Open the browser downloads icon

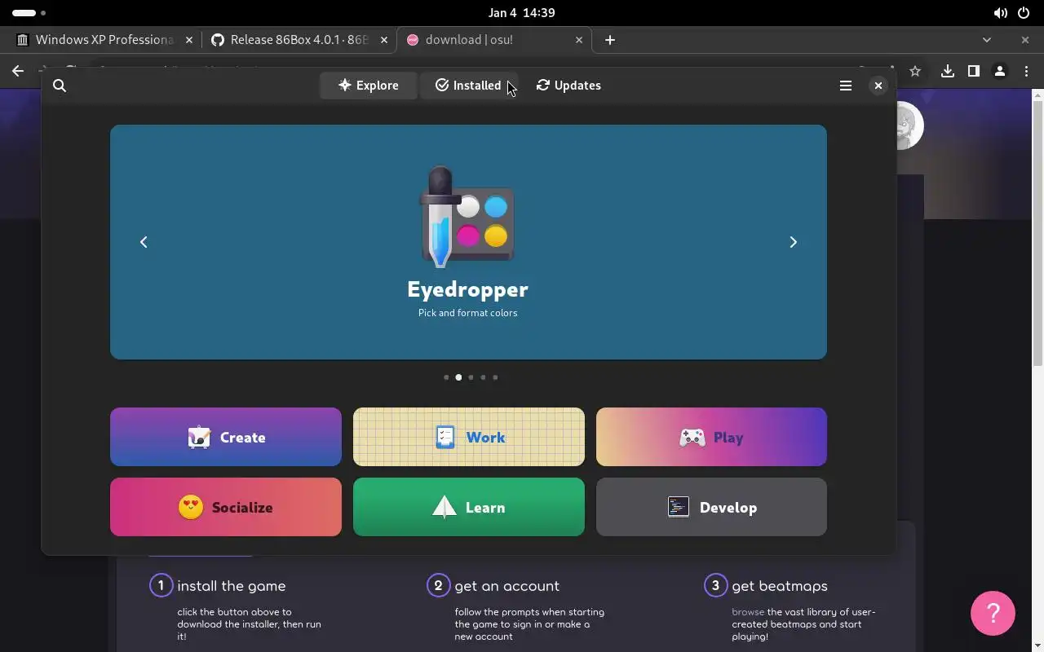coord(947,71)
